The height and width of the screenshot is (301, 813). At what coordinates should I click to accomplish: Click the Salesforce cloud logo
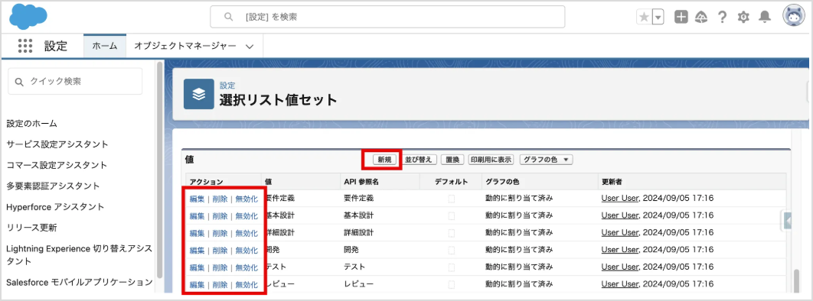[28, 17]
